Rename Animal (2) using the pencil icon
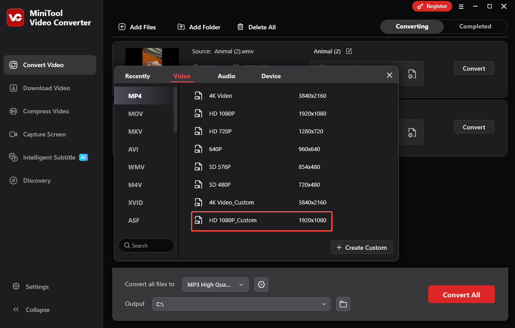 click(x=349, y=51)
